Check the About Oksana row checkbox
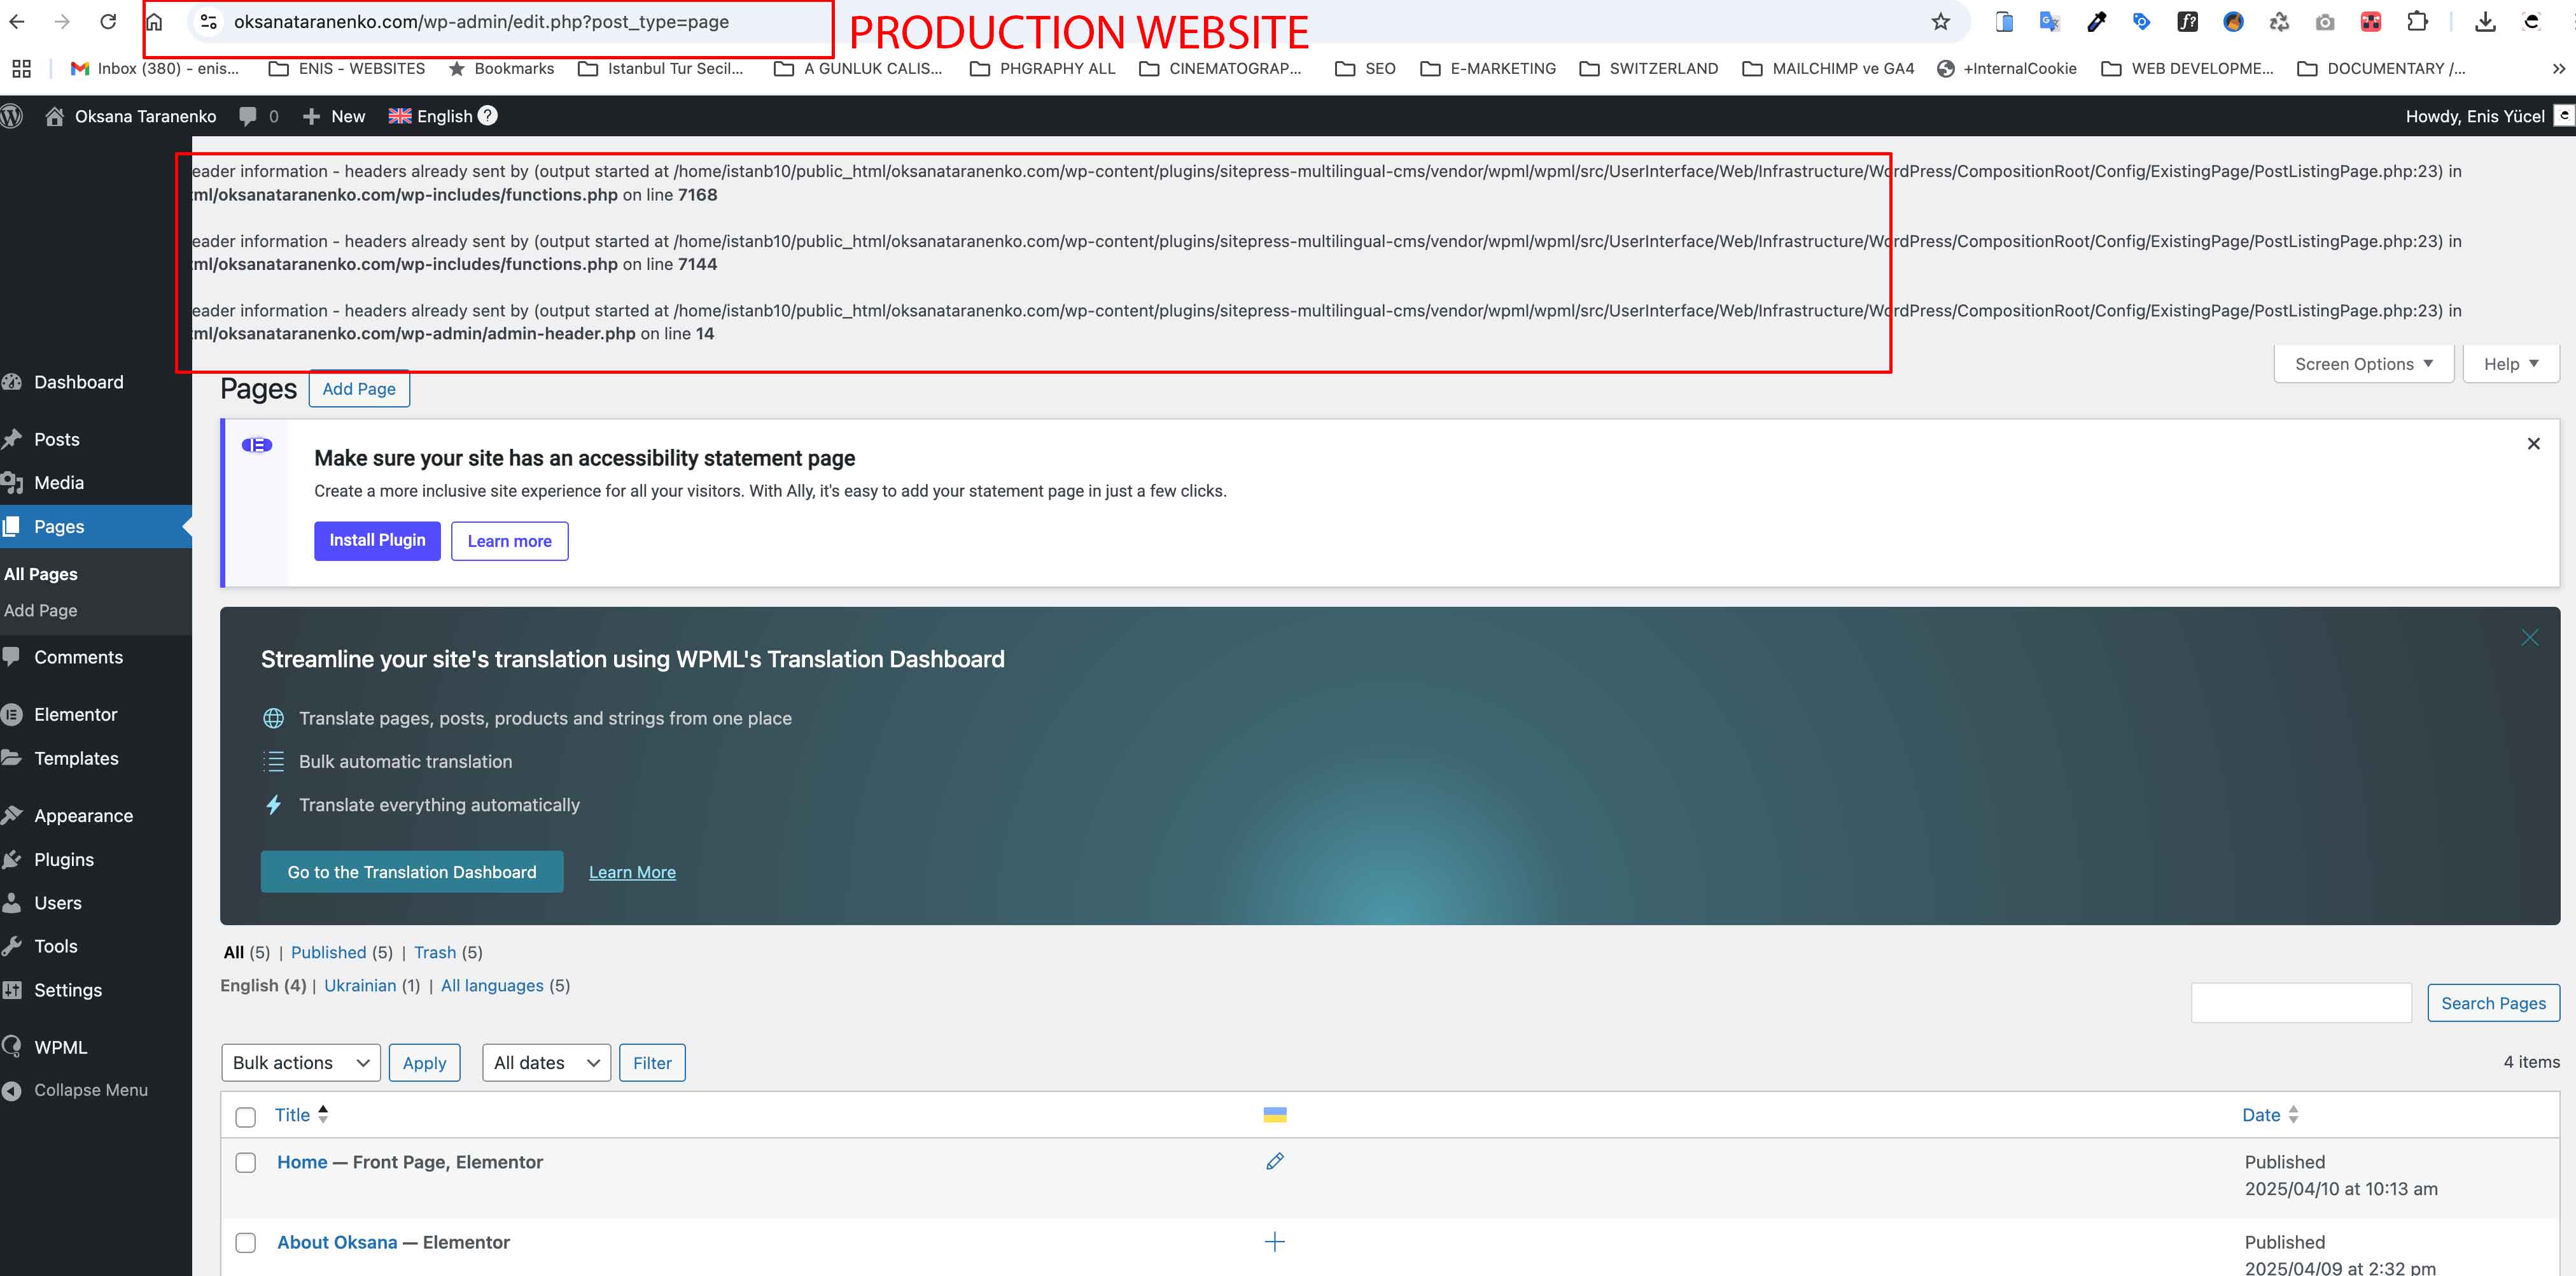Viewport: 2576px width, 1276px height. pos(245,1243)
